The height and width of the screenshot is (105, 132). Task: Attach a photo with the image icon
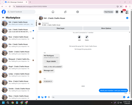click(x=42, y=97)
